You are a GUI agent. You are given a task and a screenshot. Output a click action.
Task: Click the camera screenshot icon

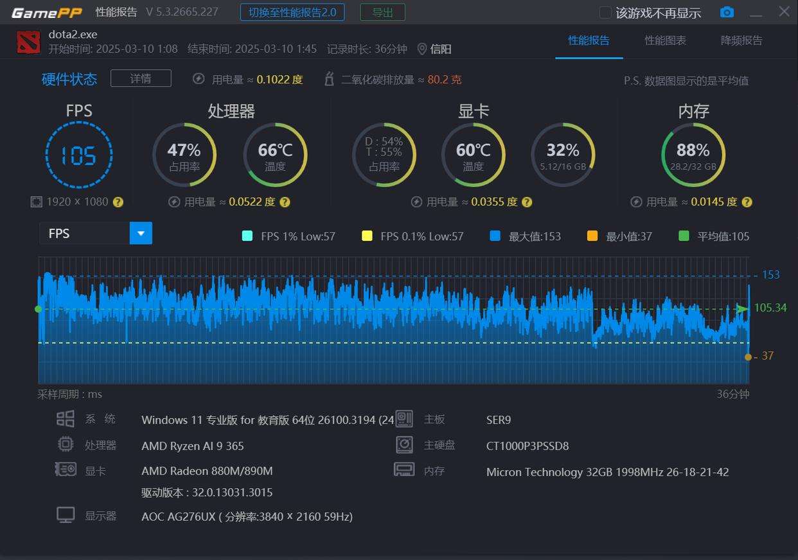click(727, 12)
